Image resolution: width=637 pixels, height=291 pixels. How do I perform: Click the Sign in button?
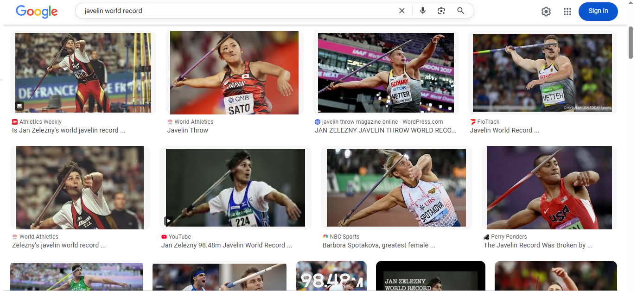[598, 11]
